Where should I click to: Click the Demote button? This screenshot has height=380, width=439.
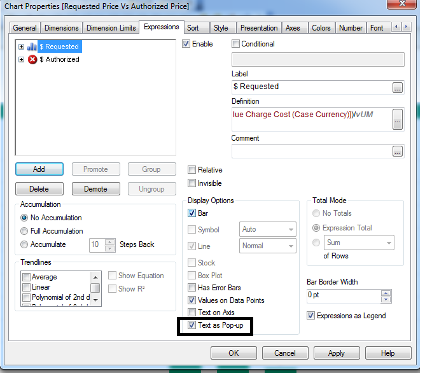96,189
